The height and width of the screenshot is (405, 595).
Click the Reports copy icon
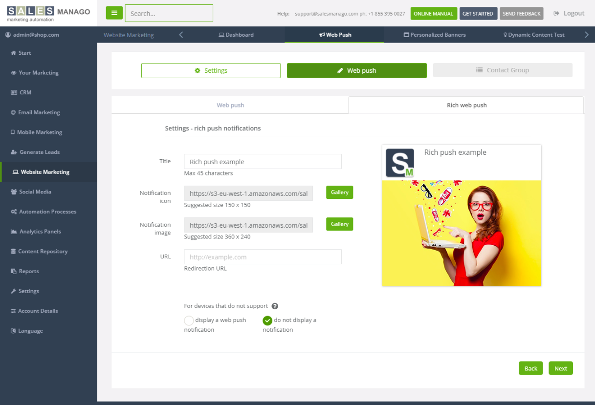click(x=14, y=271)
